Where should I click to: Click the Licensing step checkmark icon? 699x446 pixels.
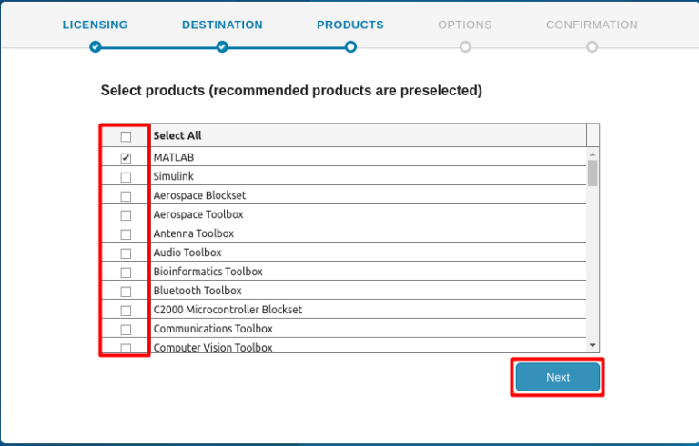[96, 46]
